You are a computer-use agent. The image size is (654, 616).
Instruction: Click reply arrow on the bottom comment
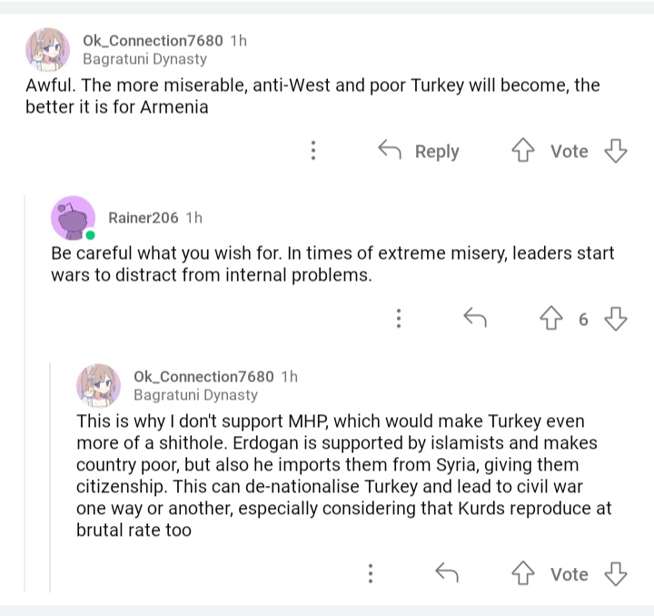(446, 573)
